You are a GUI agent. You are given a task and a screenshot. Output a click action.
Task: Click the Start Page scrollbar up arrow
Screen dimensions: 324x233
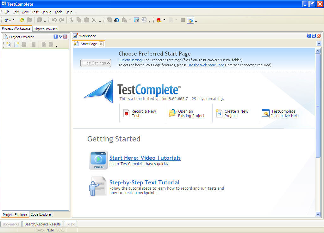coord(318,51)
